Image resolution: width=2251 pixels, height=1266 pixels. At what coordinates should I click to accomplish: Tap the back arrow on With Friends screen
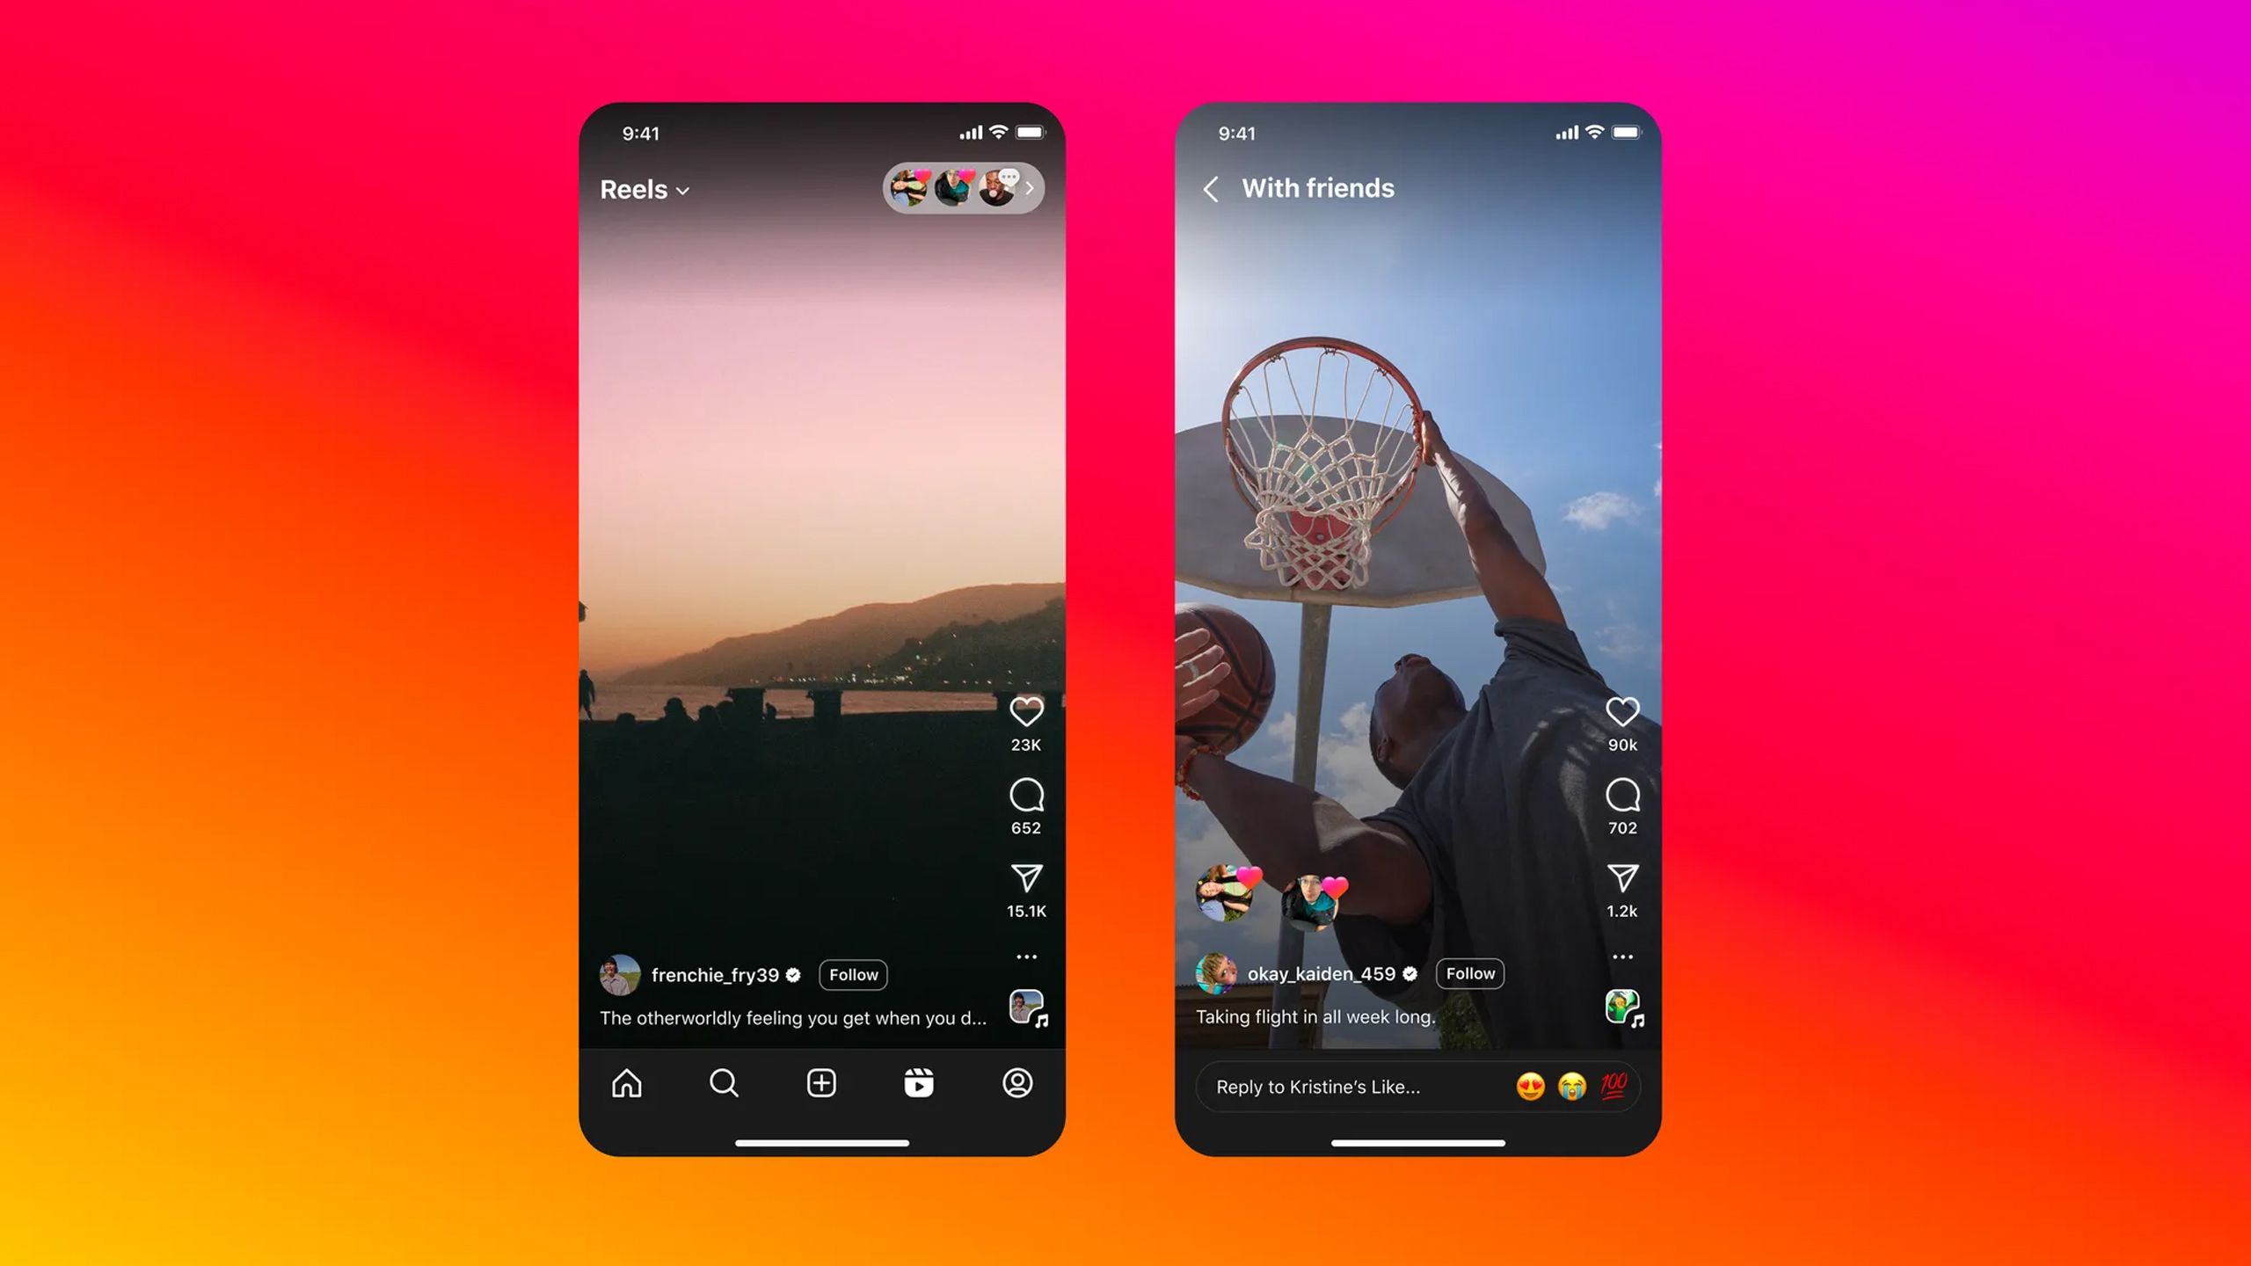1211,189
